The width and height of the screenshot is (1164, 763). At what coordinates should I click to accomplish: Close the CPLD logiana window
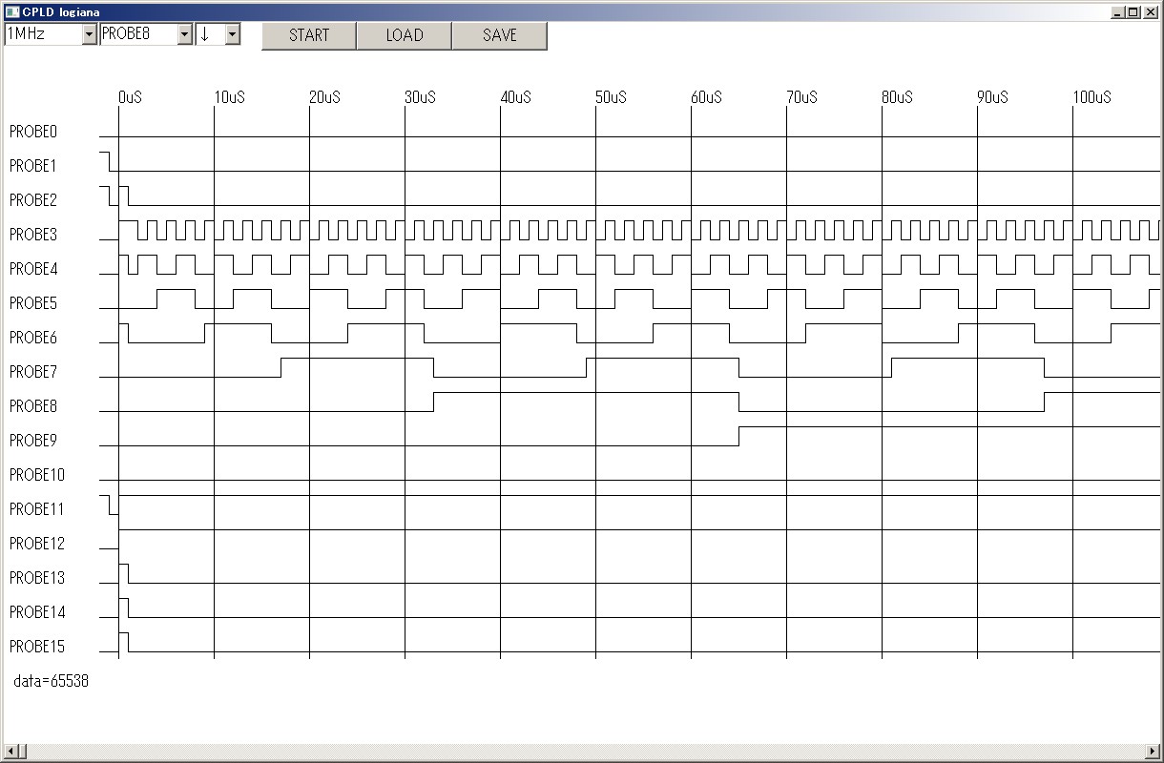tap(1150, 12)
